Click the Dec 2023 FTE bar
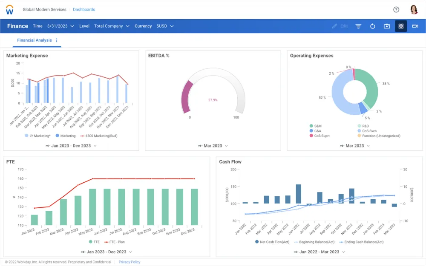This screenshot has height=266, width=426. click(x=195, y=207)
